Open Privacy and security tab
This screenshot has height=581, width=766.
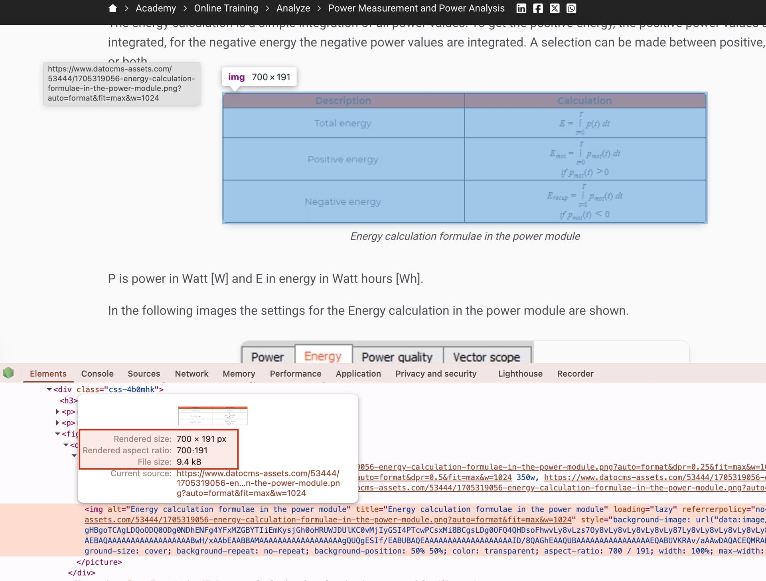[x=436, y=373]
